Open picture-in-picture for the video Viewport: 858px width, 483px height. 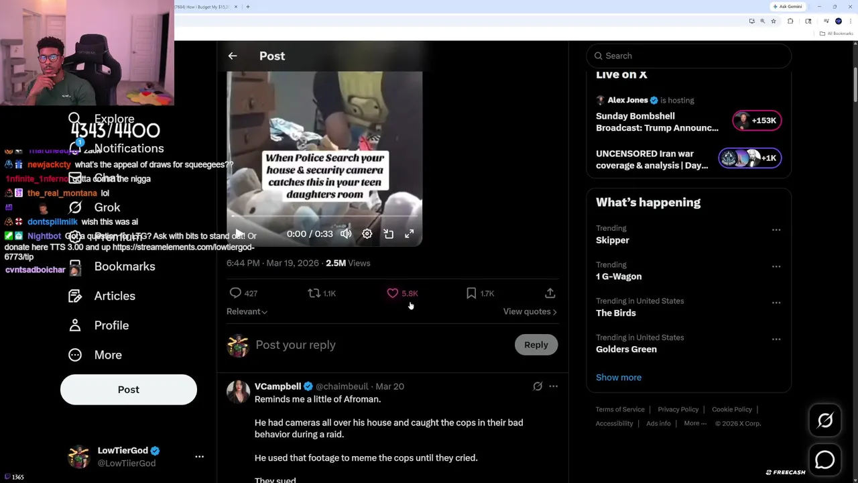pyautogui.click(x=389, y=233)
